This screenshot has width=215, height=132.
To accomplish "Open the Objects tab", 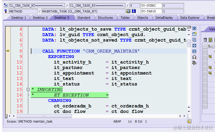I will [x=143, y=18].
